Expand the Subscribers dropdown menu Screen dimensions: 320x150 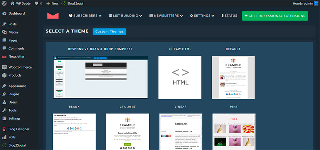[x=85, y=16]
